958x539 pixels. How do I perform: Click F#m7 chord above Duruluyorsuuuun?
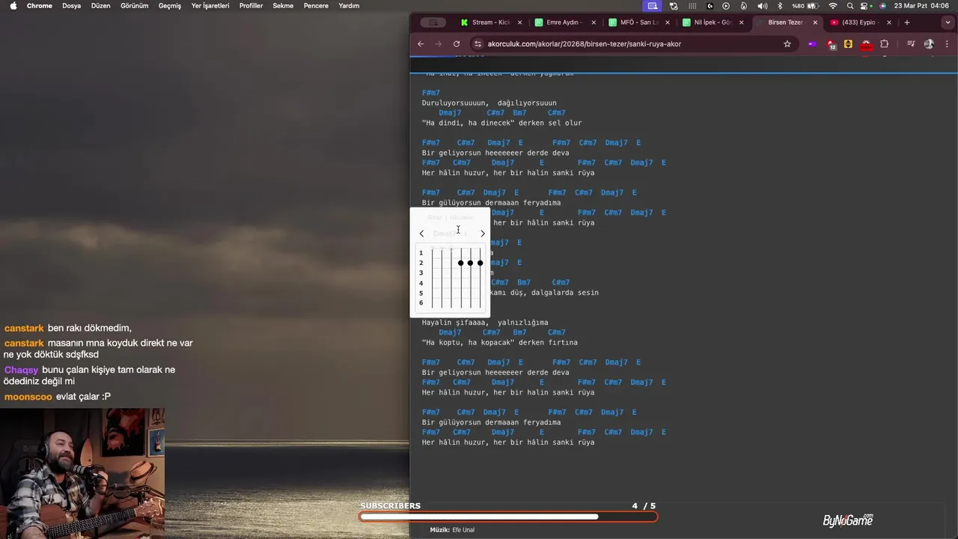(x=431, y=93)
